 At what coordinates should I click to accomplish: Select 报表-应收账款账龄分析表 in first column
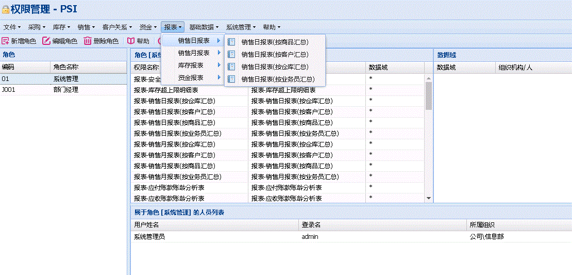(189, 198)
